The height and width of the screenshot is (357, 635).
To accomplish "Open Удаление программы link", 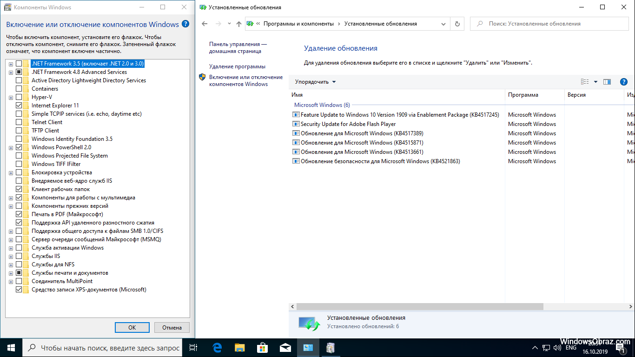I will pos(237,66).
